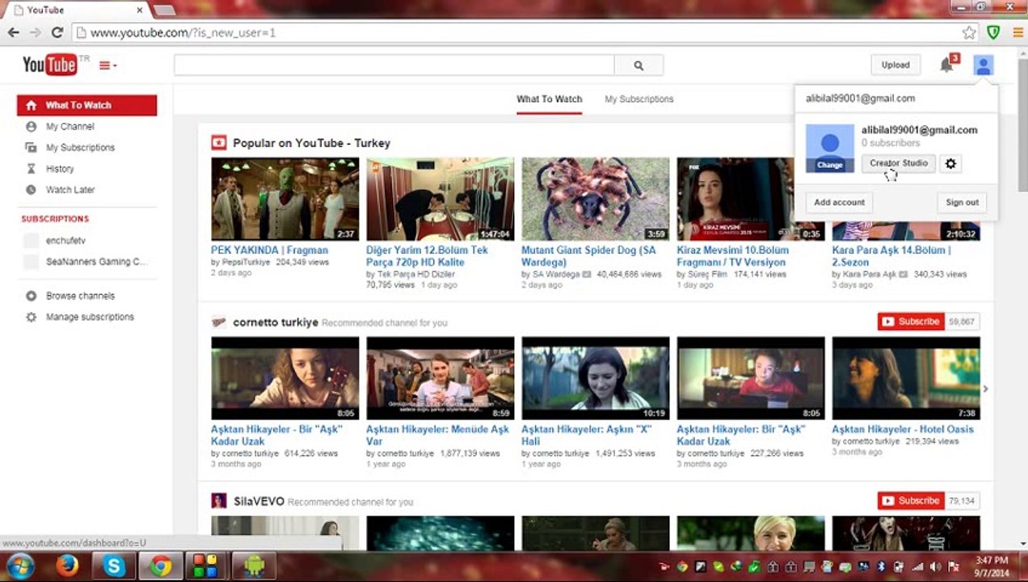This screenshot has width=1028, height=582.
Task: Open SA Wardega channel link
Action: point(555,274)
